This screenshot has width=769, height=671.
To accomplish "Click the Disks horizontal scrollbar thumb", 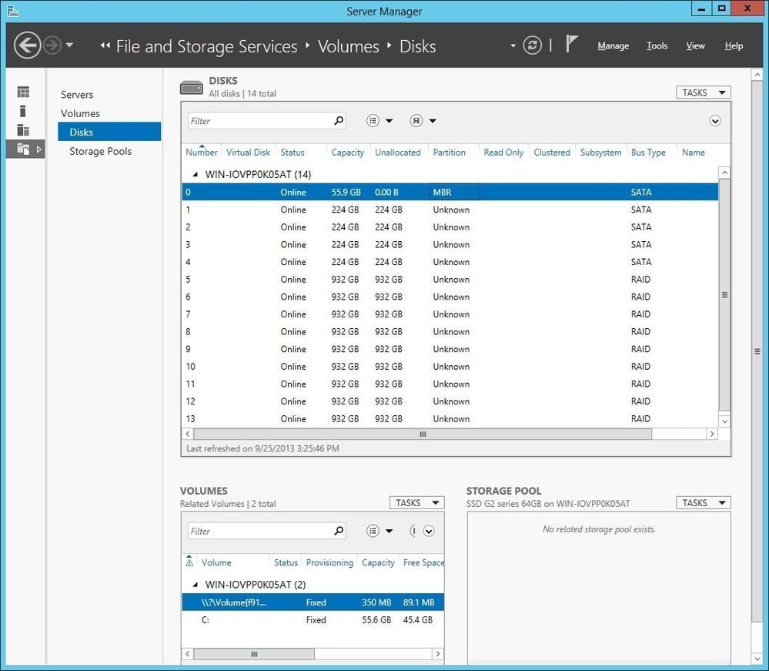I will coord(423,434).
